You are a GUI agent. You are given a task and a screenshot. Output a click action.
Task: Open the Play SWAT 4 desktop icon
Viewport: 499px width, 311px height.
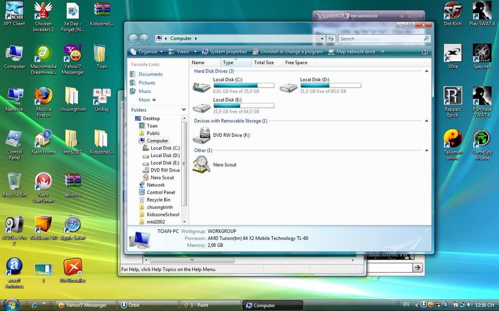pyautogui.click(x=482, y=14)
